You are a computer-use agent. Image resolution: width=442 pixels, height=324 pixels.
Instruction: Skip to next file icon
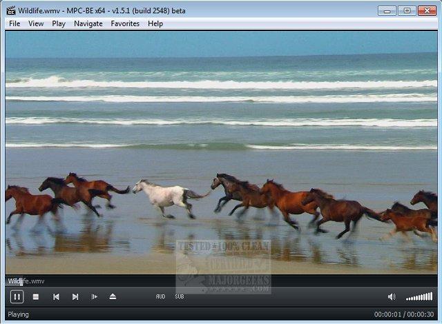[75, 296]
